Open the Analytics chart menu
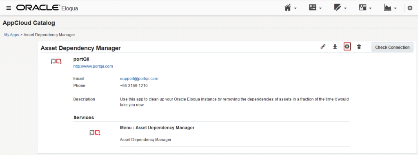The image size is (418, 155). point(390,8)
